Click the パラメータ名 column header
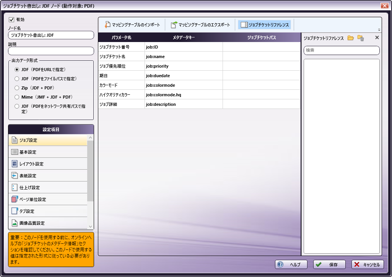This screenshot has height=277, width=392. click(122, 37)
